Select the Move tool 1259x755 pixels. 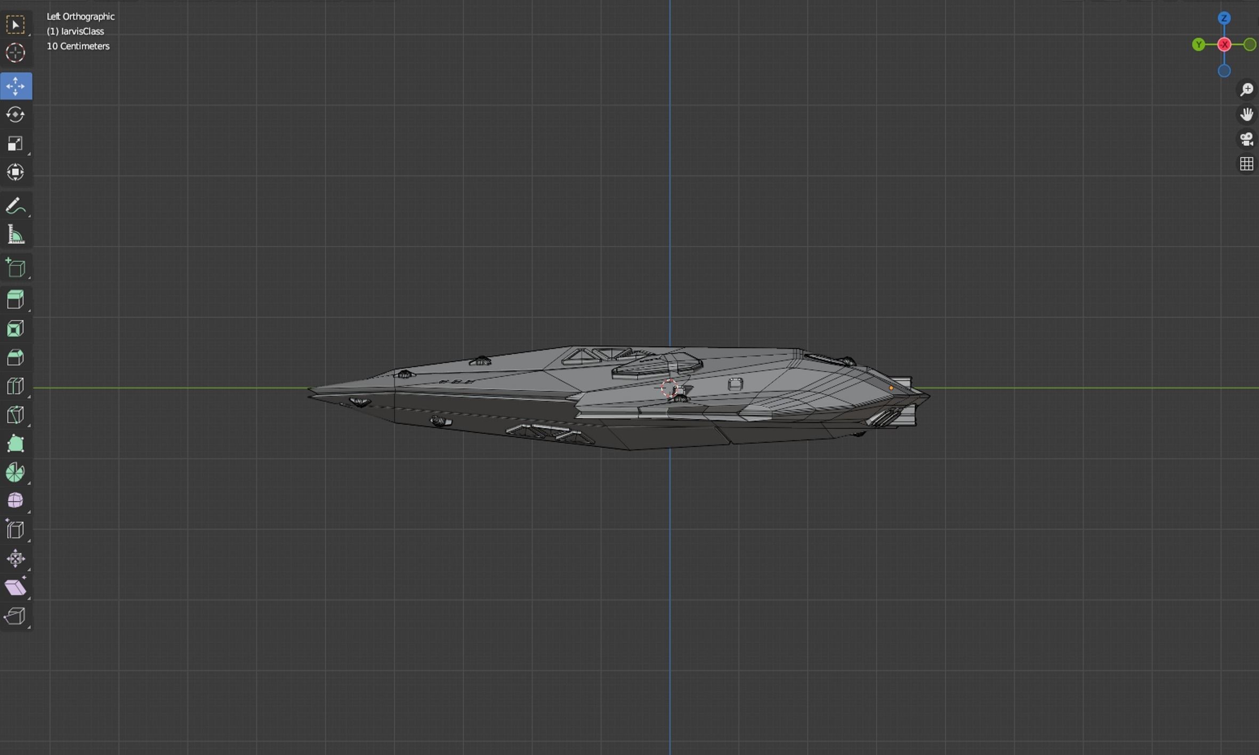pos(15,85)
